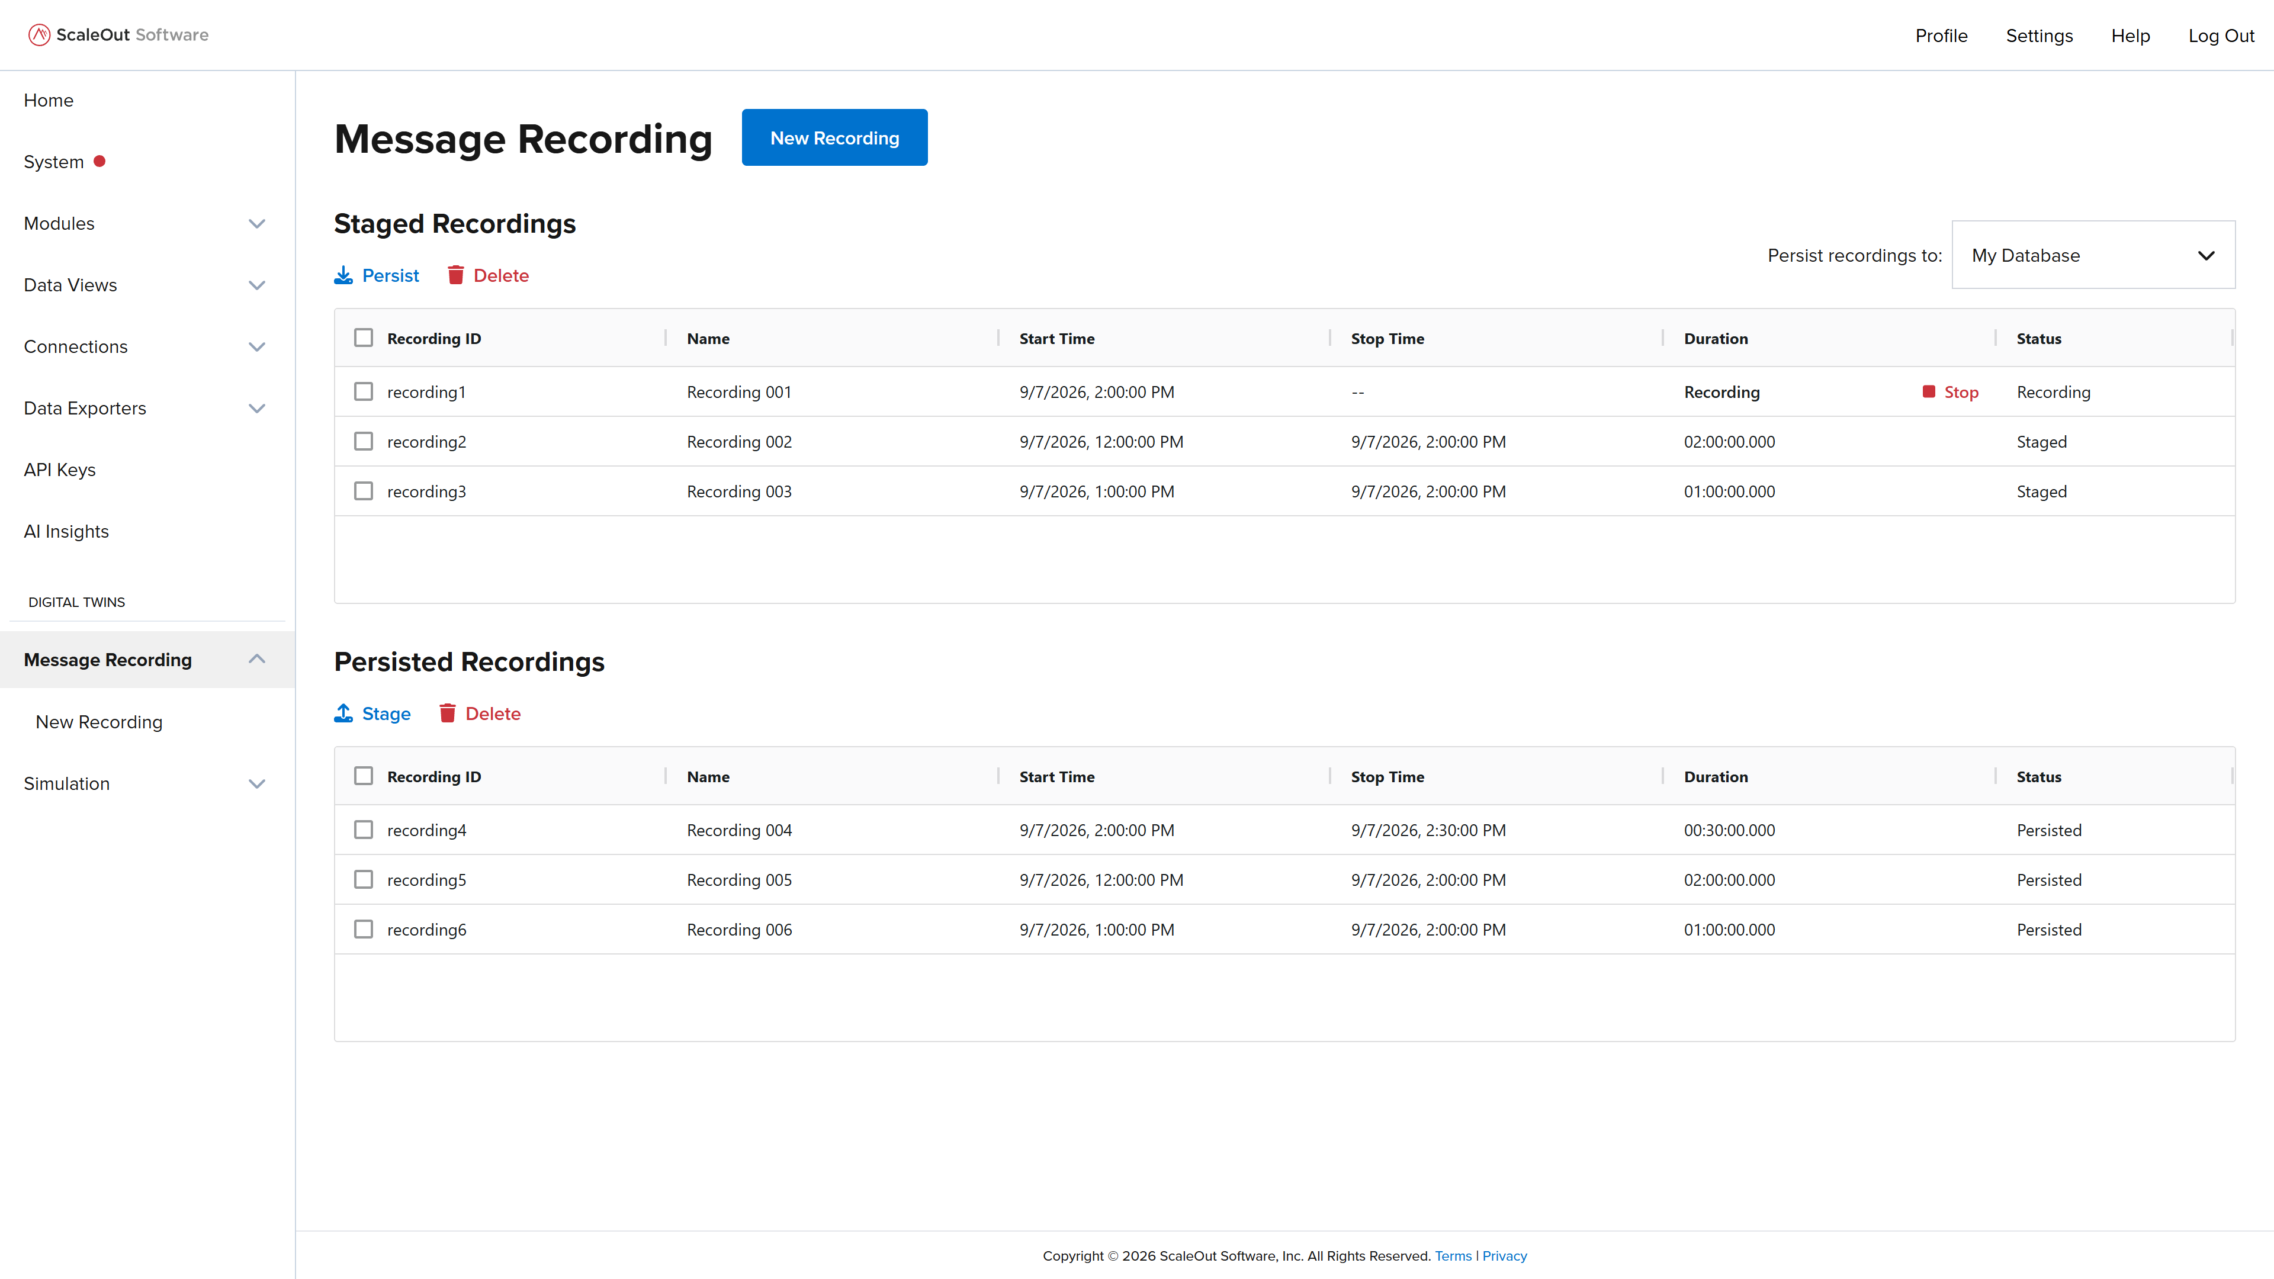The width and height of the screenshot is (2274, 1279).
Task: Check the recording1 row checkbox
Action: click(364, 391)
